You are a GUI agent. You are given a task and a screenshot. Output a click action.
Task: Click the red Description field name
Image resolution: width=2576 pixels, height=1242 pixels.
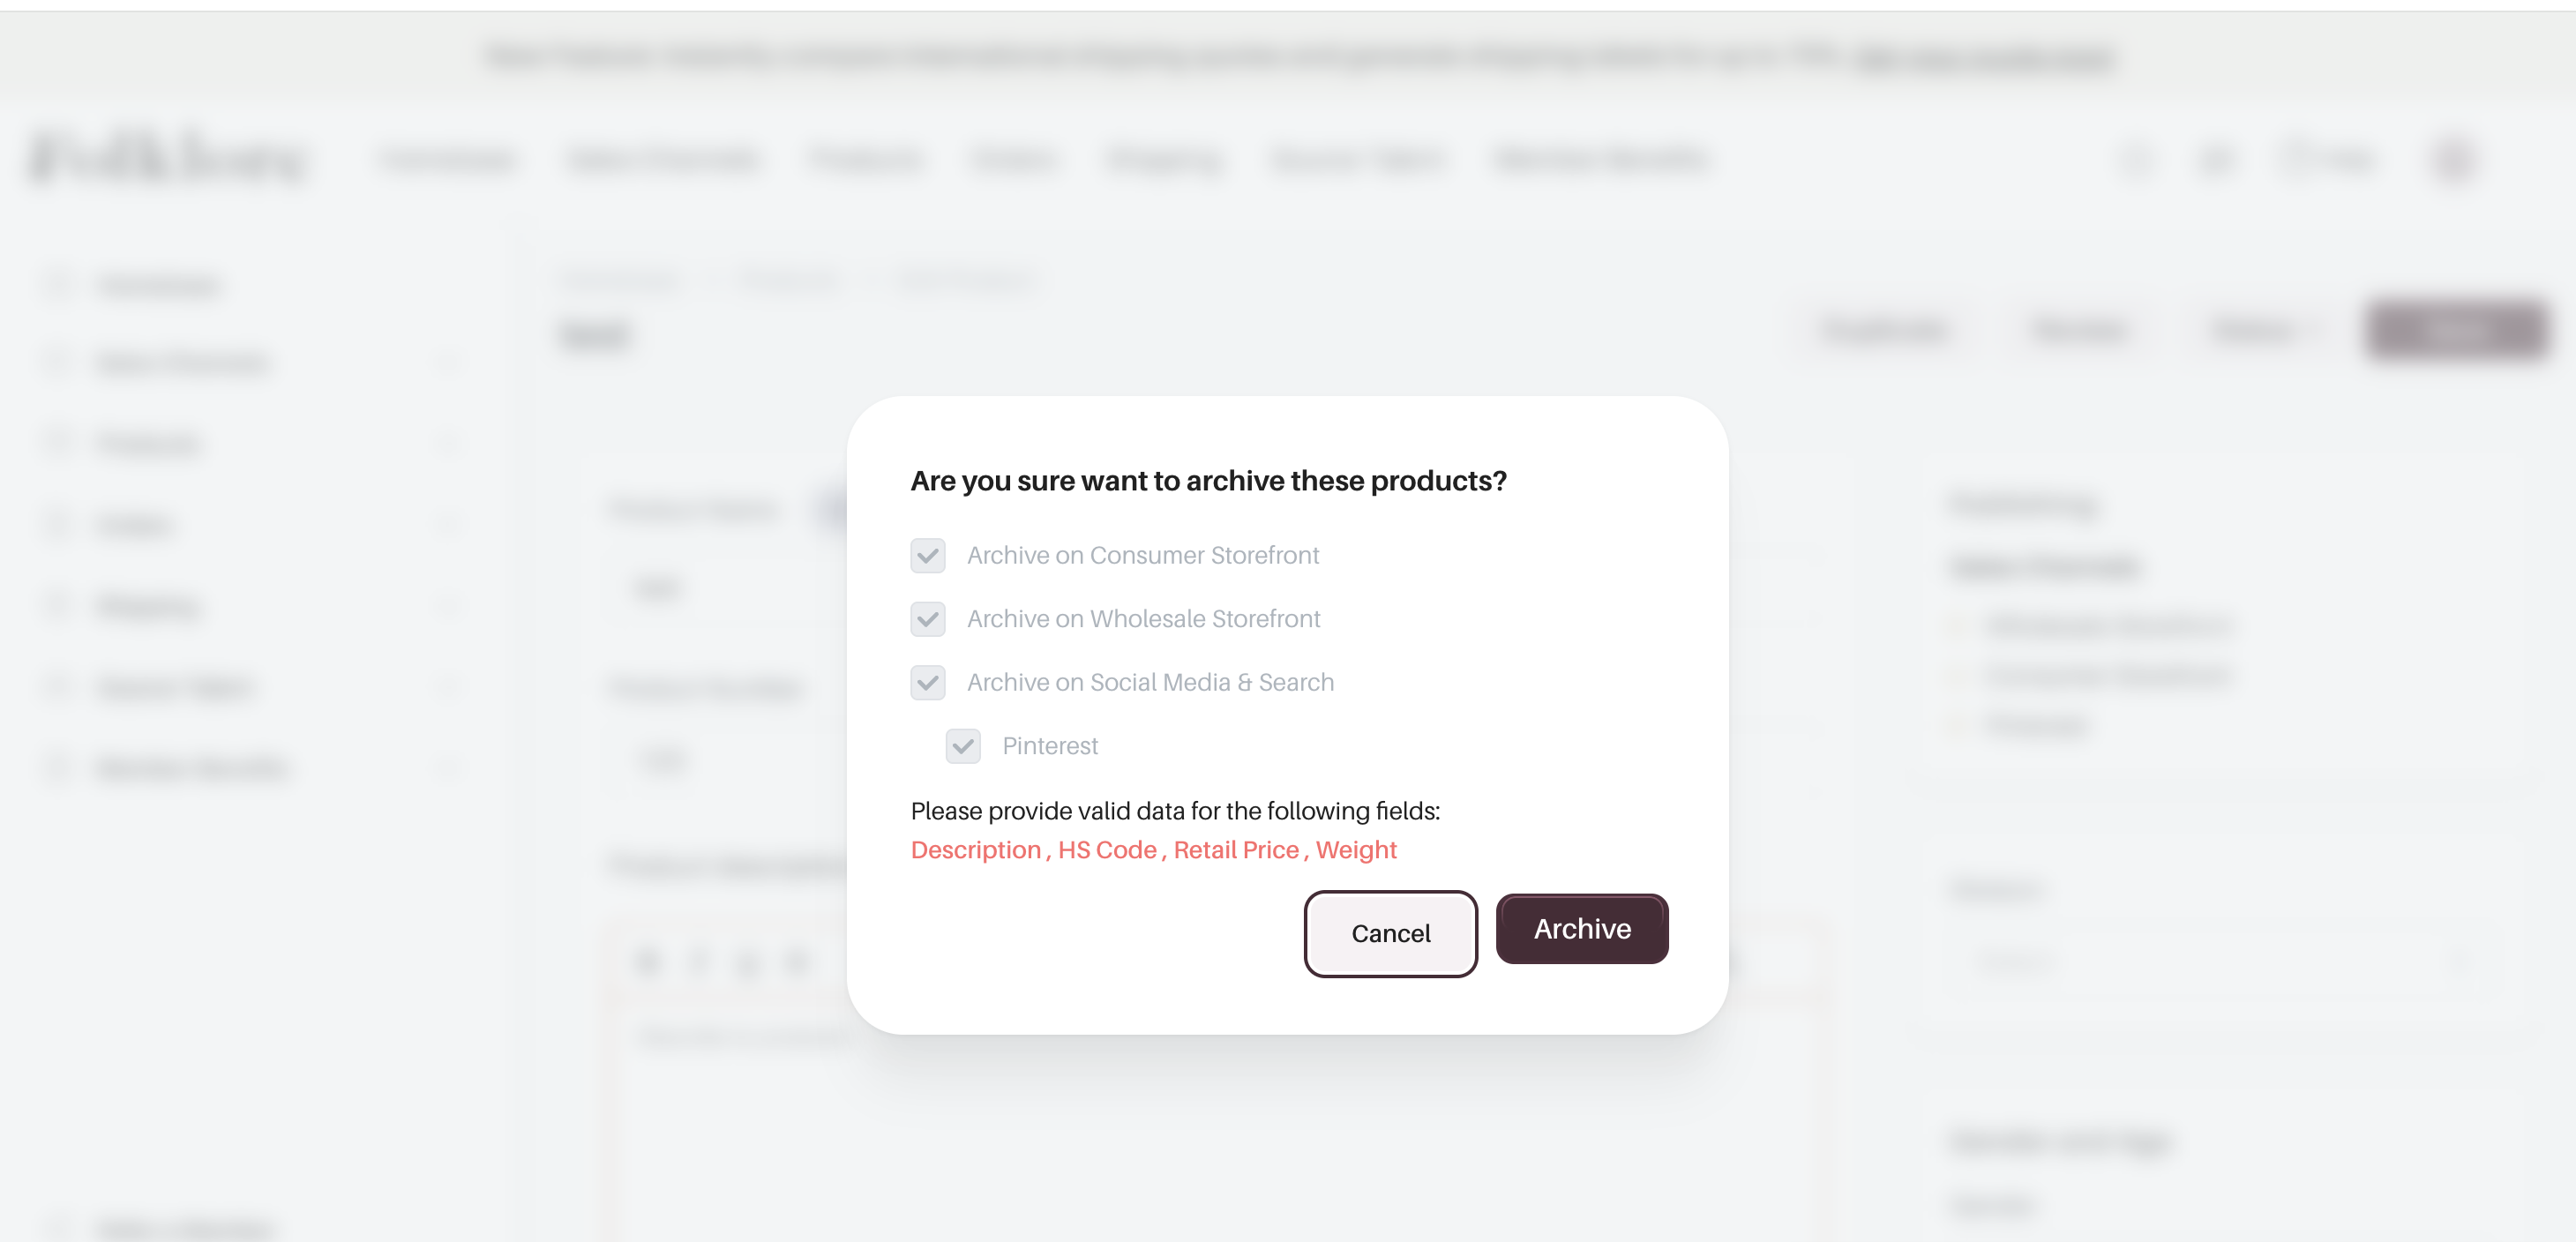[x=975, y=850]
